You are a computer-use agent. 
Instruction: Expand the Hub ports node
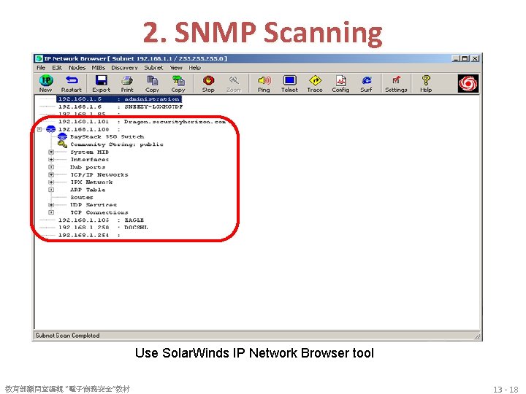pyautogui.click(x=51, y=167)
